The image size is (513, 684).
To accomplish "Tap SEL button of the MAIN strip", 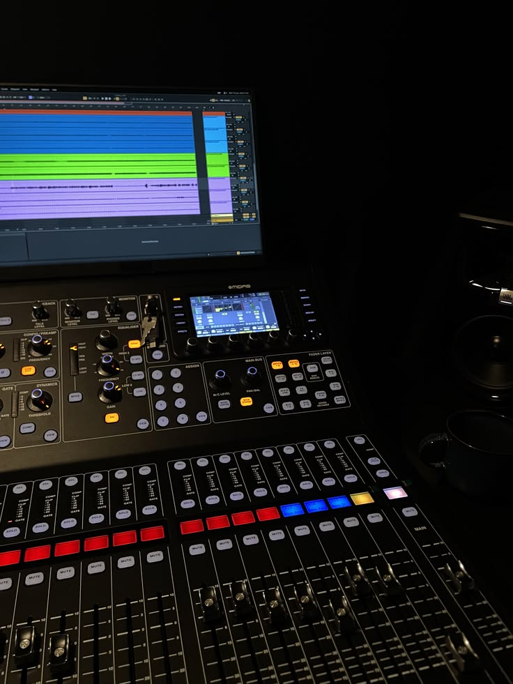I will pos(360,440).
